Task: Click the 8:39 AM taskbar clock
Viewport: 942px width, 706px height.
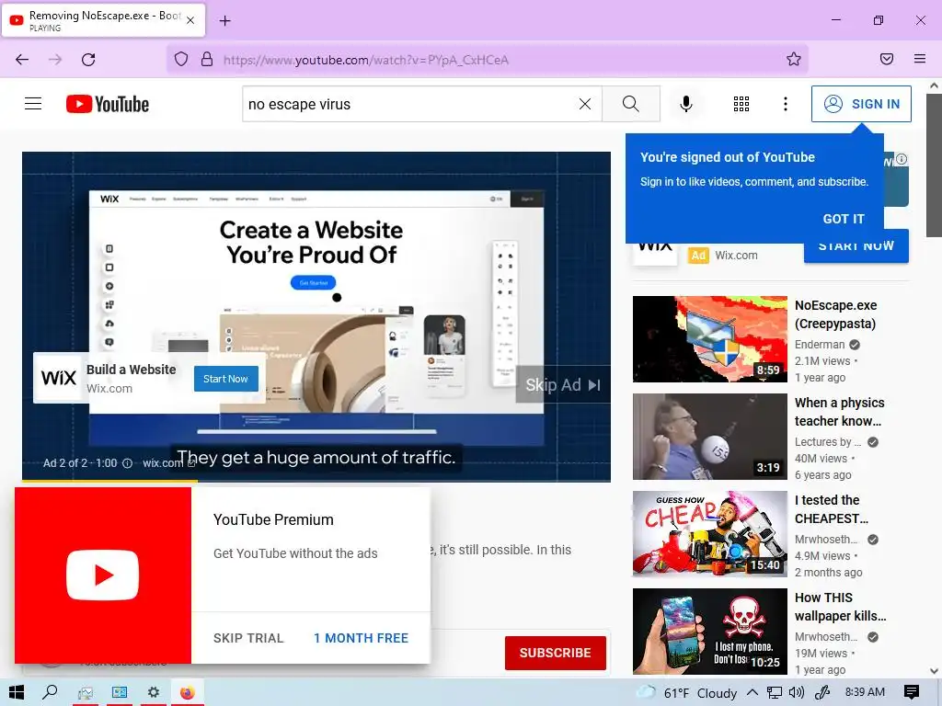Action: 865,692
